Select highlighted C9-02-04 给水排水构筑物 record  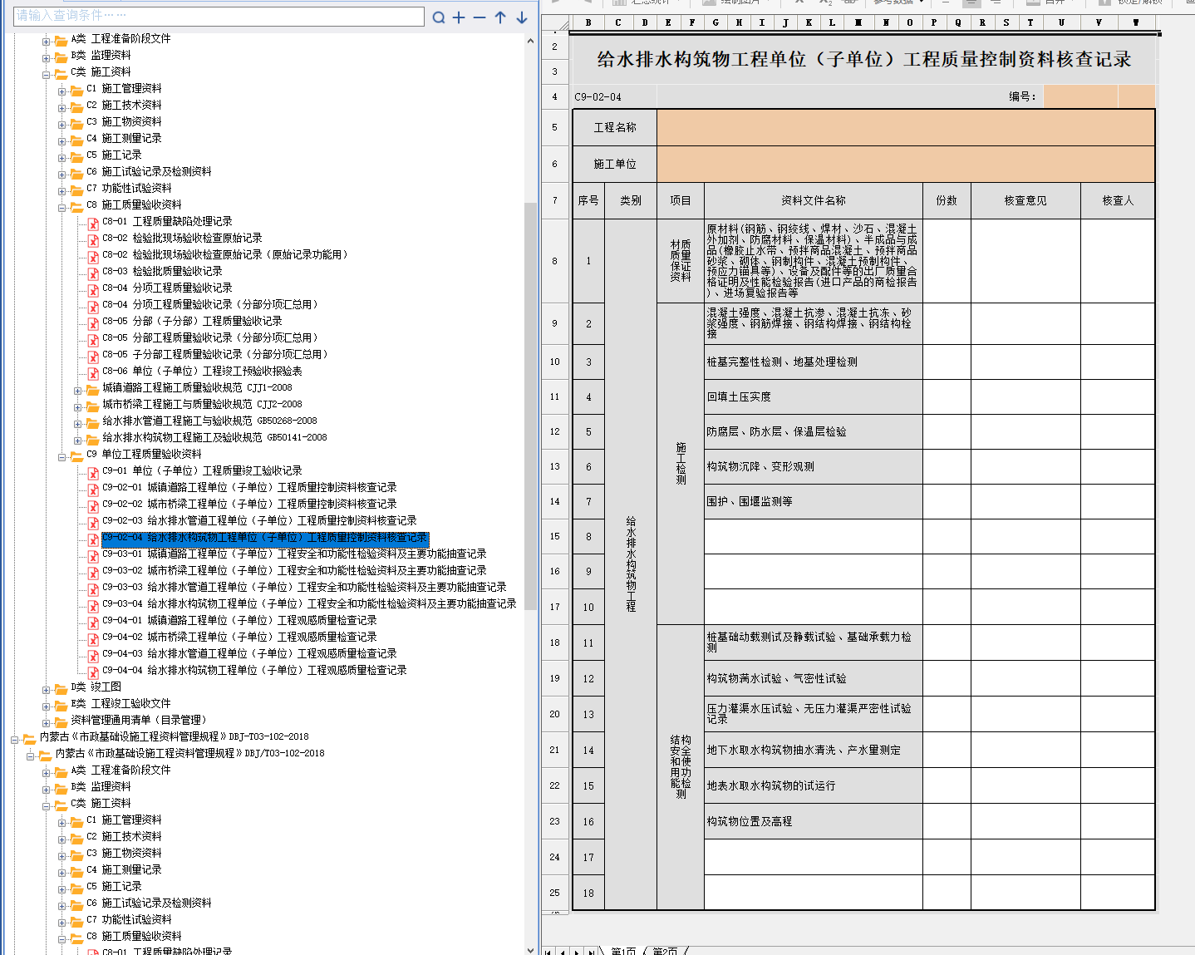[265, 538]
